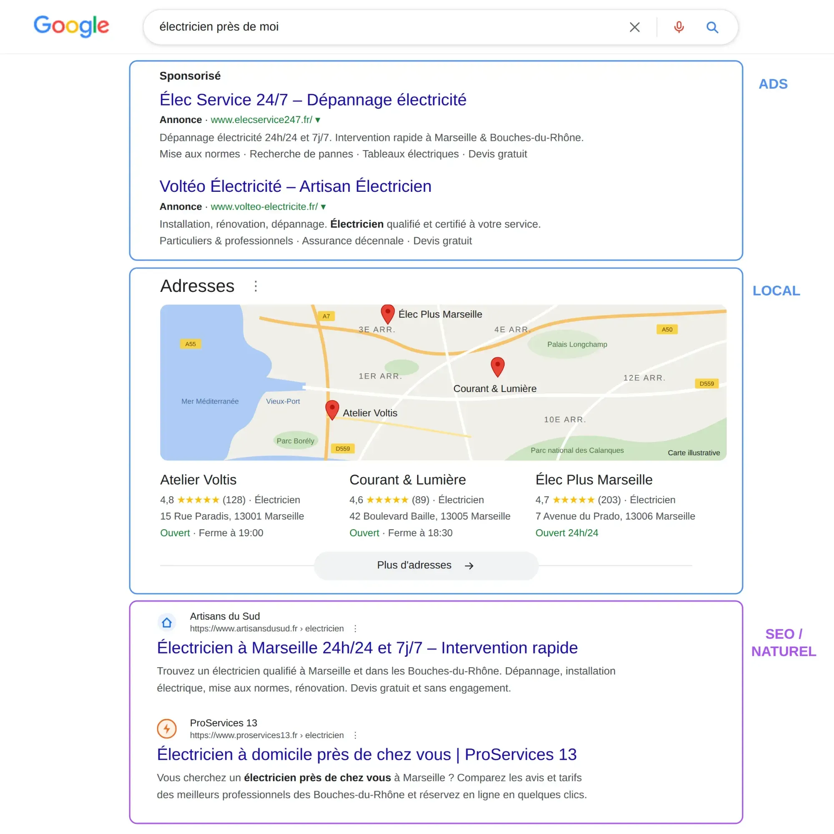
Task: Click the Plus d'adresses button
Action: [x=426, y=565]
